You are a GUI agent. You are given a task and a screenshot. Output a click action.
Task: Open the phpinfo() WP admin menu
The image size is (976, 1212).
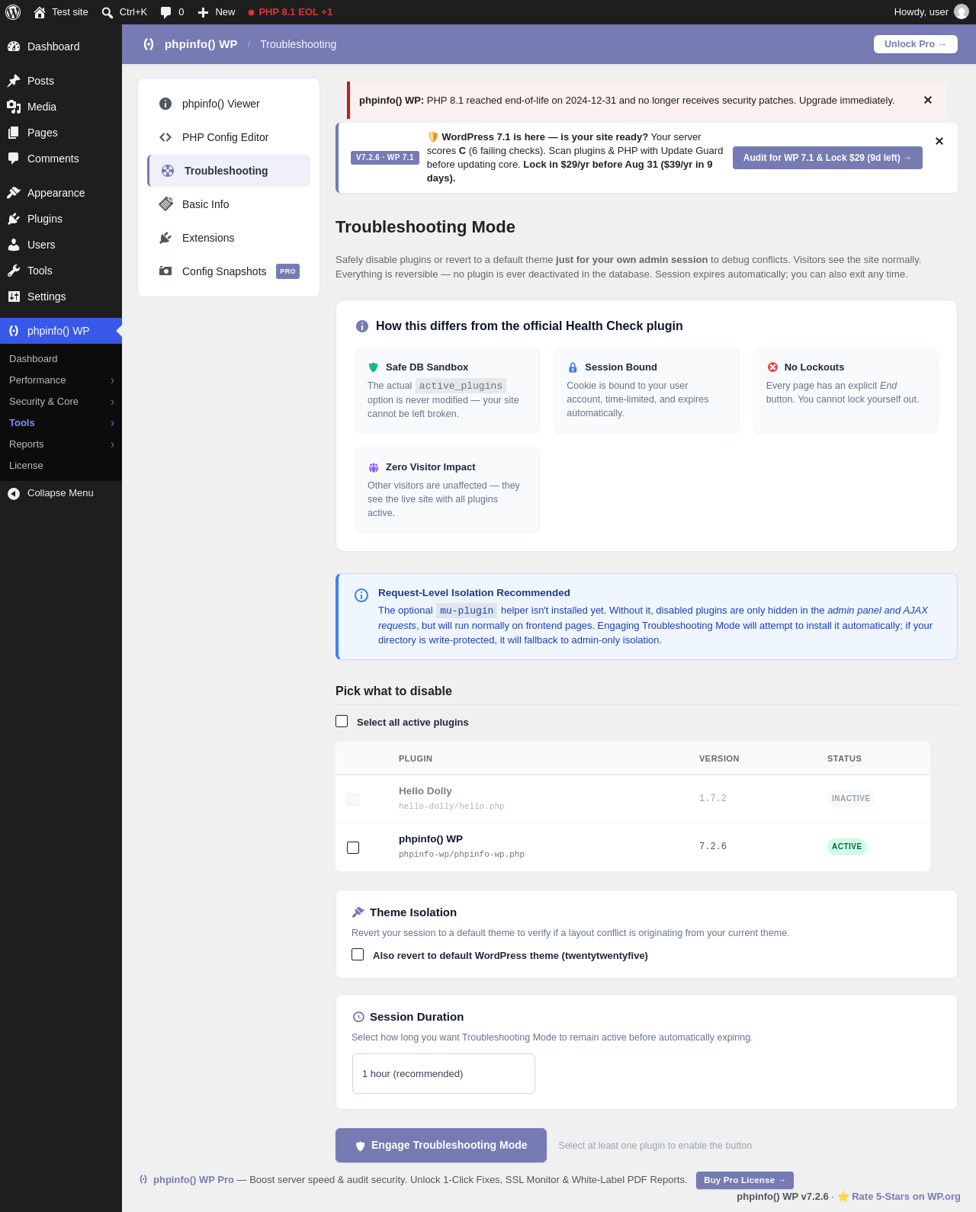[61, 331]
